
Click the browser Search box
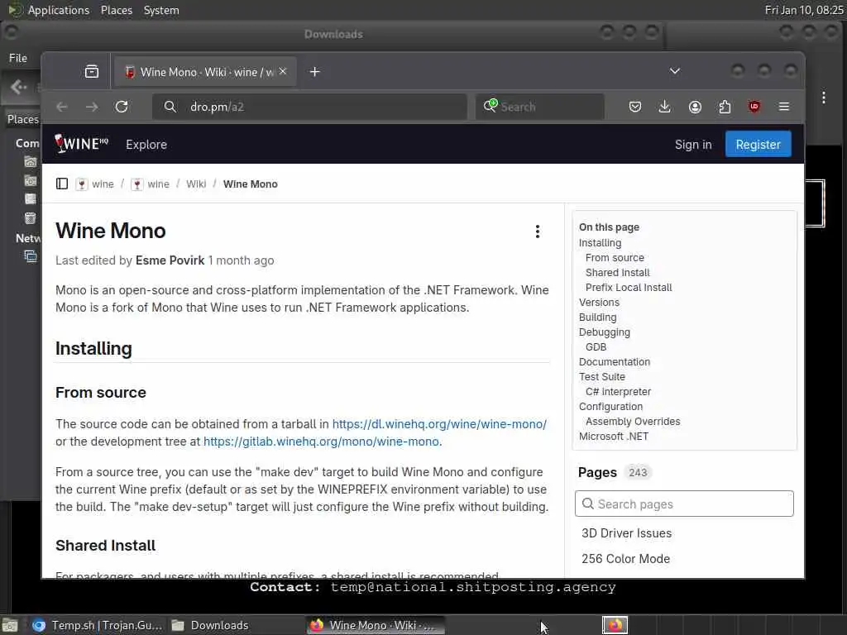click(x=540, y=107)
